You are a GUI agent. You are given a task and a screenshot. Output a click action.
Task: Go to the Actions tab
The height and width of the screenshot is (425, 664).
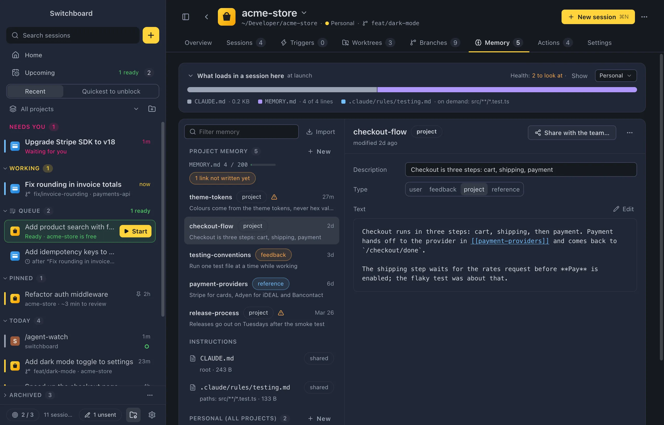pyautogui.click(x=555, y=42)
